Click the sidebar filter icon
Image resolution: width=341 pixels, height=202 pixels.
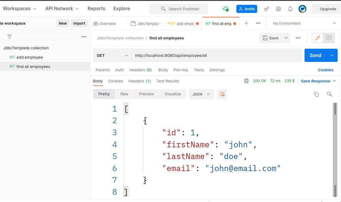tap(9, 37)
